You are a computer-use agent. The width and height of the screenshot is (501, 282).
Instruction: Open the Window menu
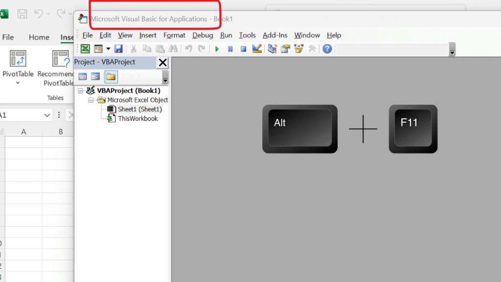(x=307, y=35)
